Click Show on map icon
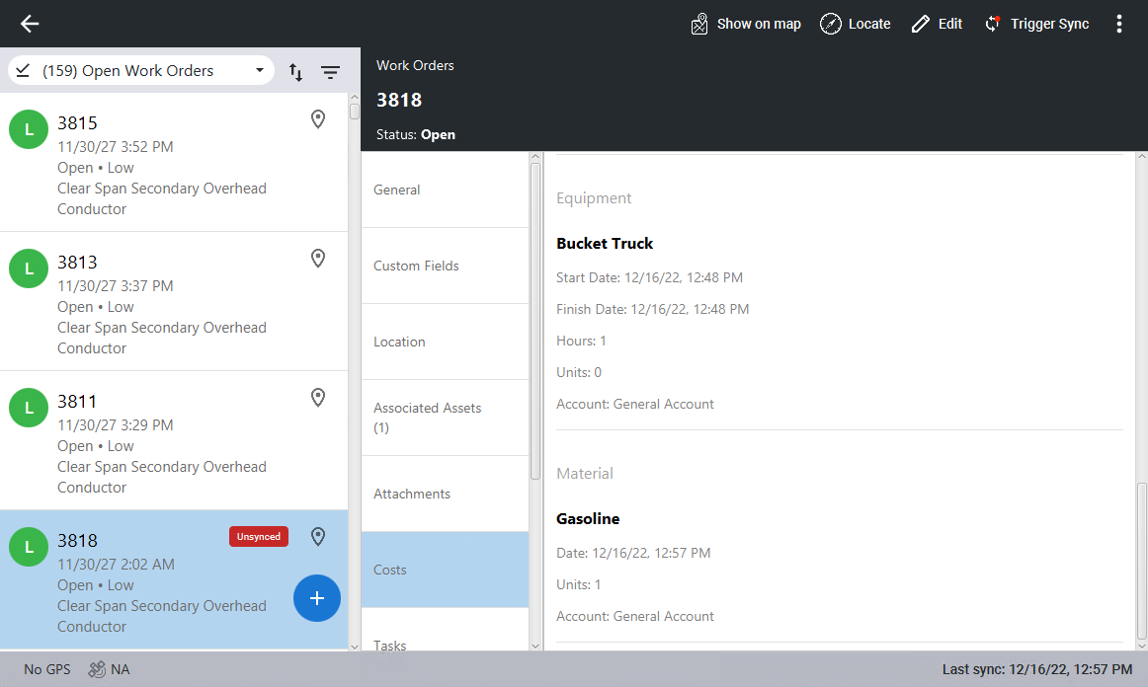 click(x=699, y=24)
